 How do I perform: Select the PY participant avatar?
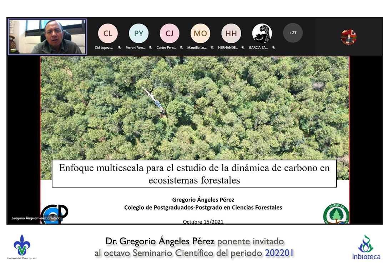point(138,34)
